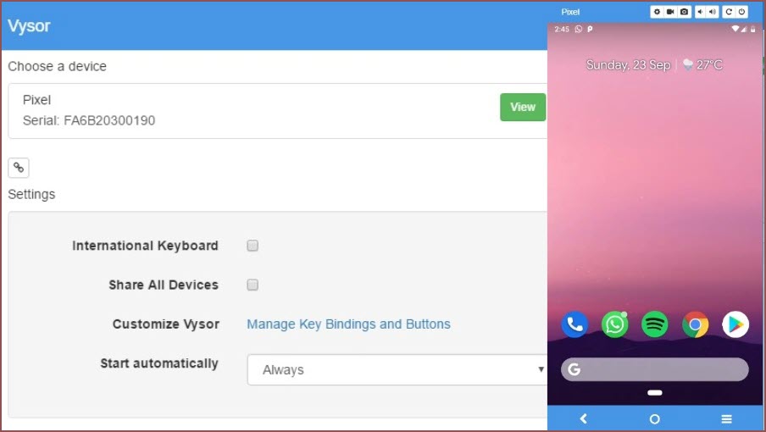
Task: Launch WhatsApp from the phone dock
Action: 614,324
